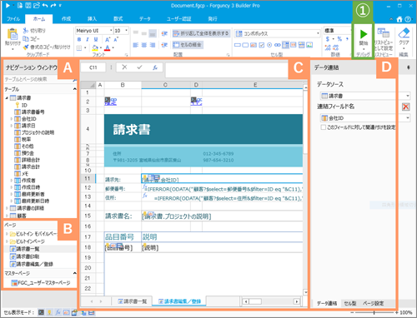The width and height of the screenshot is (417, 318).
Task: Open the font size 10 dropdown
Action: coord(127,31)
